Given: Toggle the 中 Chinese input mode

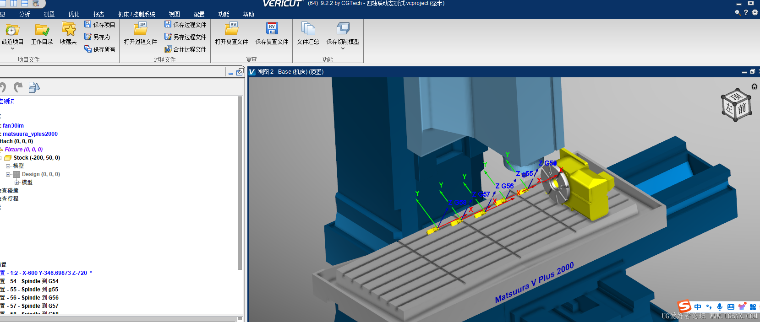Looking at the screenshot, I should (x=698, y=307).
